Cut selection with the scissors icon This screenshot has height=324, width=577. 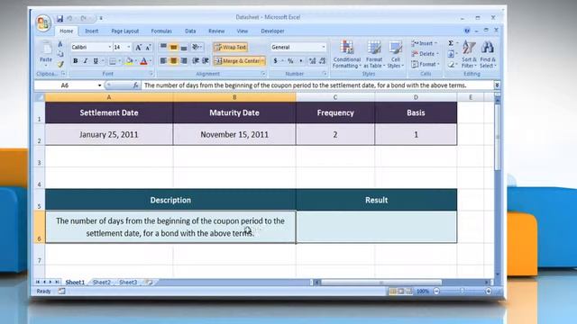60,44
